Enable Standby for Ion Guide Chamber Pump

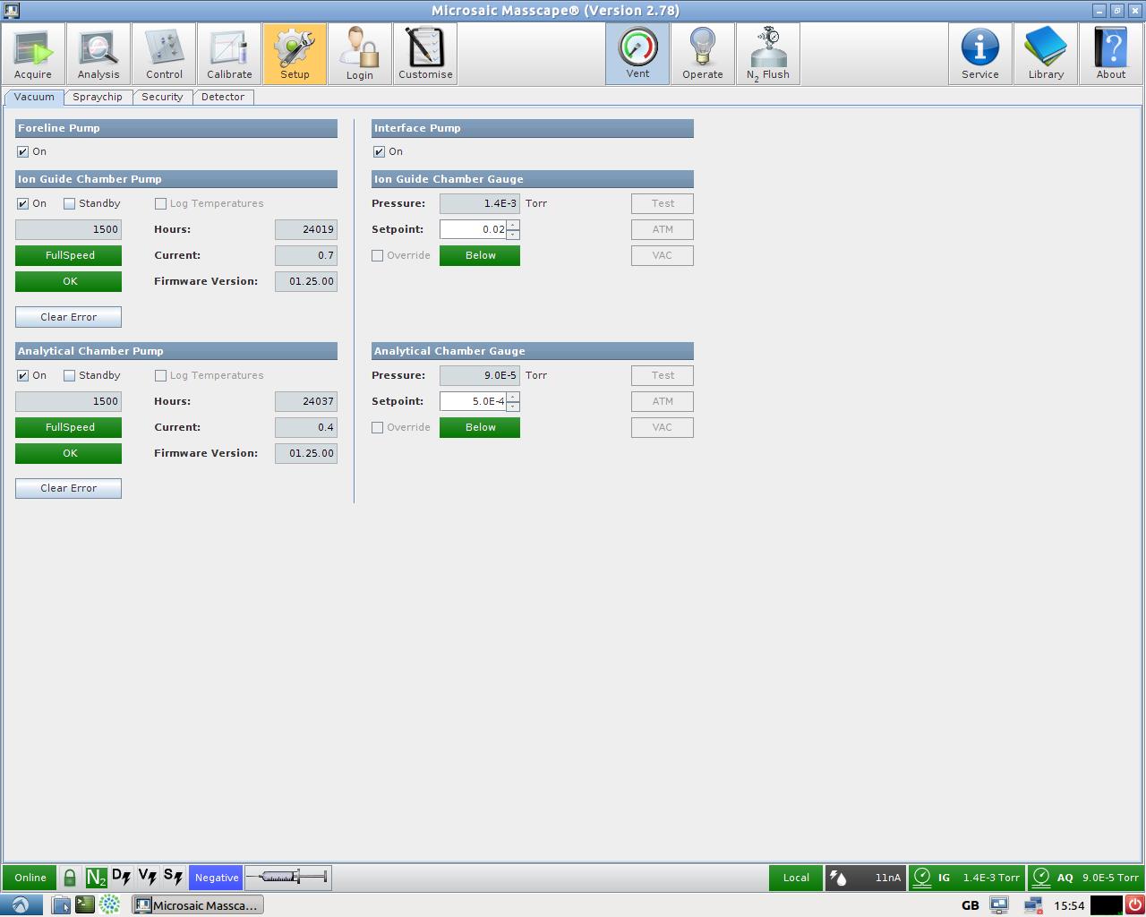point(70,204)
